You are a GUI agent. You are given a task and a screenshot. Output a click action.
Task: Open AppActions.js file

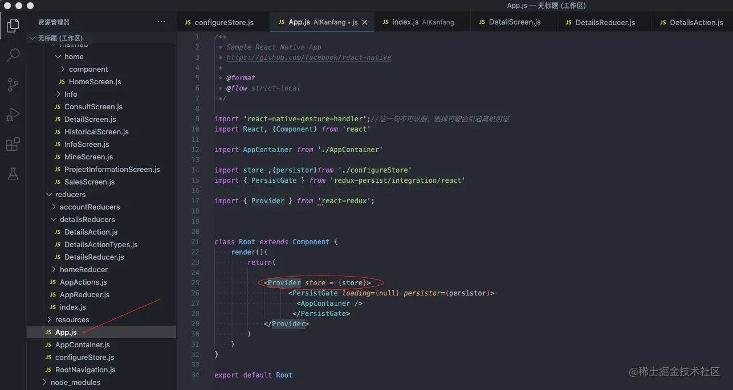[x=101, y=282]
